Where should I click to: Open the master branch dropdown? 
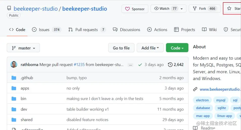(x=23, y=48)
